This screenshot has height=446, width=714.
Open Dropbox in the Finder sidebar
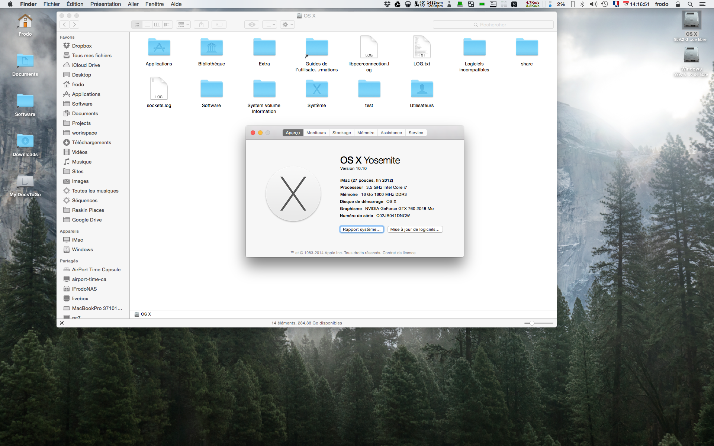(x=82, y=46)
